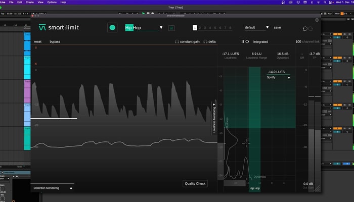This screenshot has height=202, width=354.
Task: Toggle the topmost orange track activator in Ableton
Action: tap(337, 34)
